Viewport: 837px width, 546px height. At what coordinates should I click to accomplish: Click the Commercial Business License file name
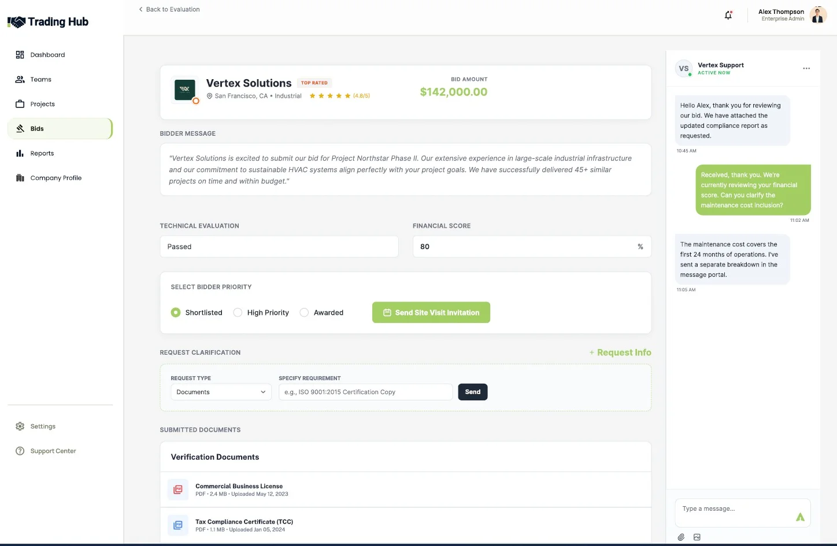tap(239, 486)
